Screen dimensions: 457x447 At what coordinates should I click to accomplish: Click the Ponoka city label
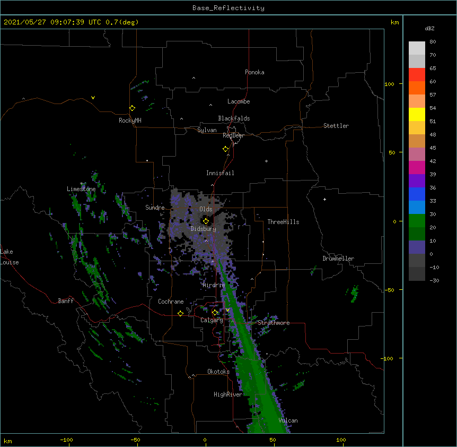254,72
